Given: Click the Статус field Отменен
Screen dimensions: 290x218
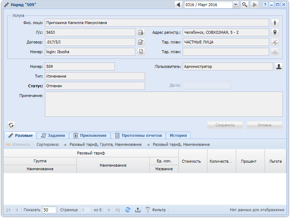Looking at the screenshot, I should point(95,86).
